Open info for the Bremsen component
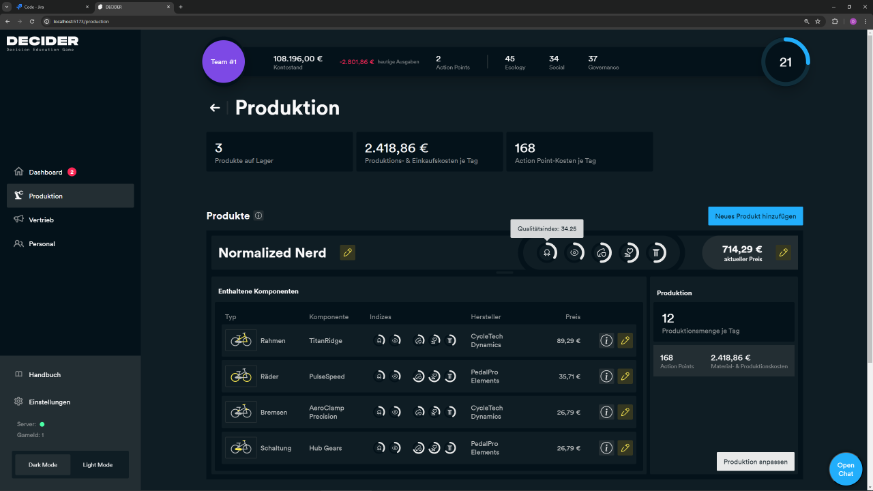Viewport: 873px width, 491px height. coord(606,412)
